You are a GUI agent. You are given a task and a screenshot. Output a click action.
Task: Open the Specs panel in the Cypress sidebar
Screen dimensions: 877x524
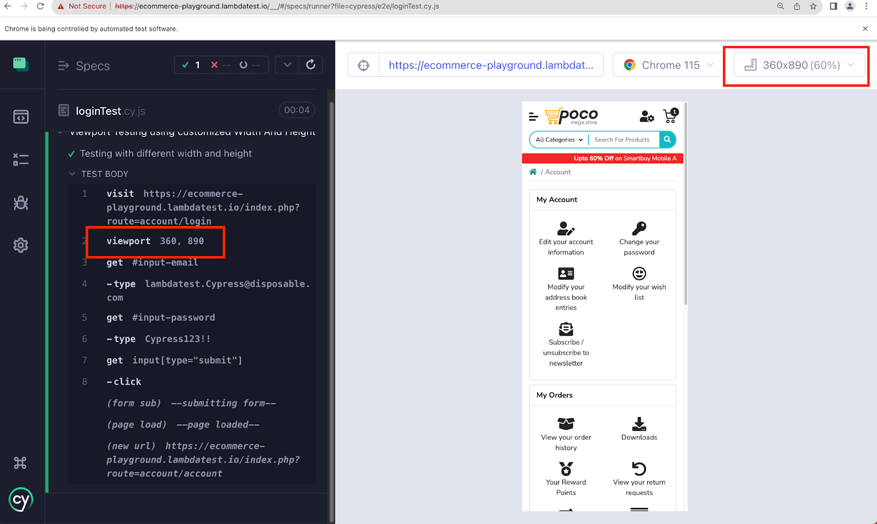pos(21,116)
